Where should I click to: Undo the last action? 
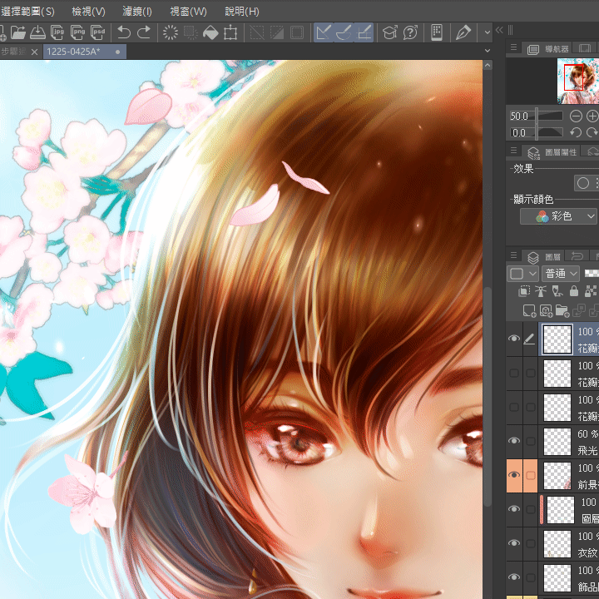pos(124,32)
